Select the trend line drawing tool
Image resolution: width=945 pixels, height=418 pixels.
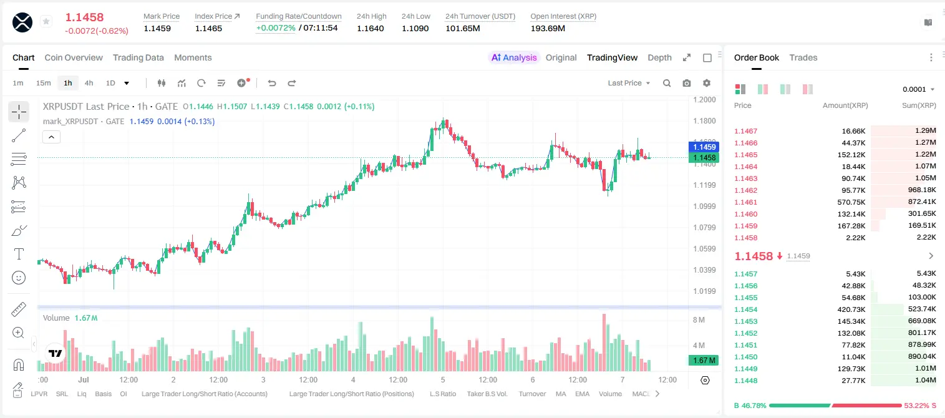pos(19,135)
